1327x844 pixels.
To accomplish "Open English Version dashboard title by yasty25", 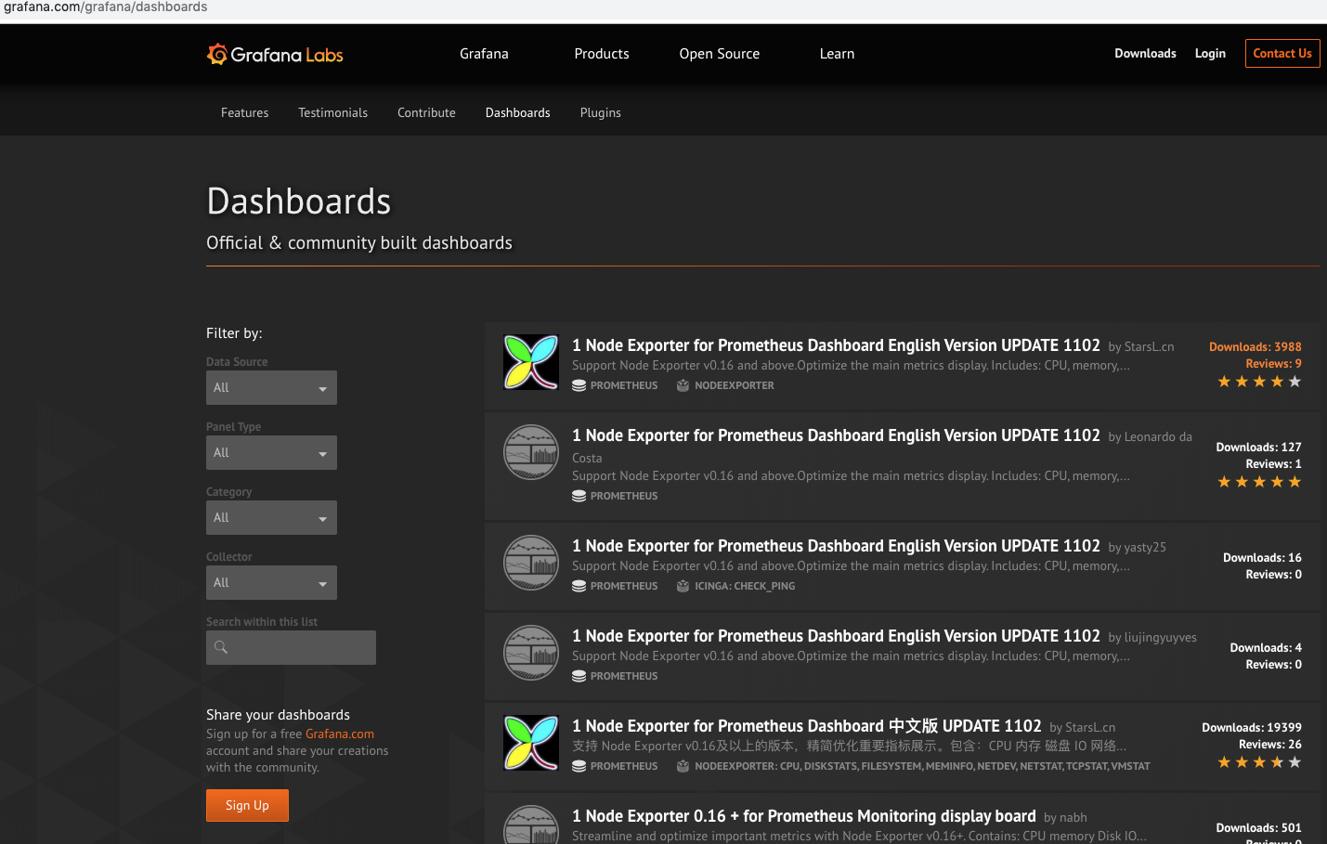I will click(836, 546).
